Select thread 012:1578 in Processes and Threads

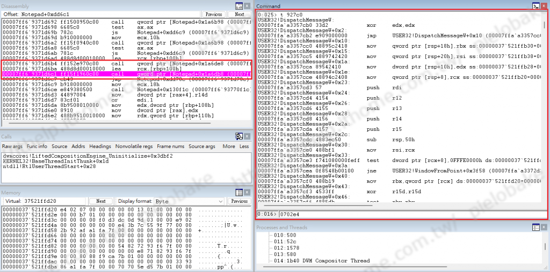coord(288,248)
